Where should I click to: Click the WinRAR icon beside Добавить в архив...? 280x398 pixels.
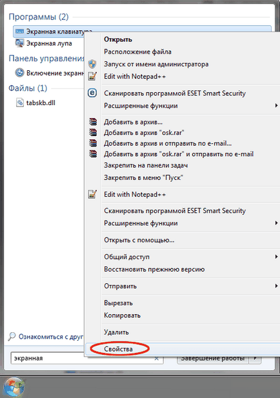[93, 122]
